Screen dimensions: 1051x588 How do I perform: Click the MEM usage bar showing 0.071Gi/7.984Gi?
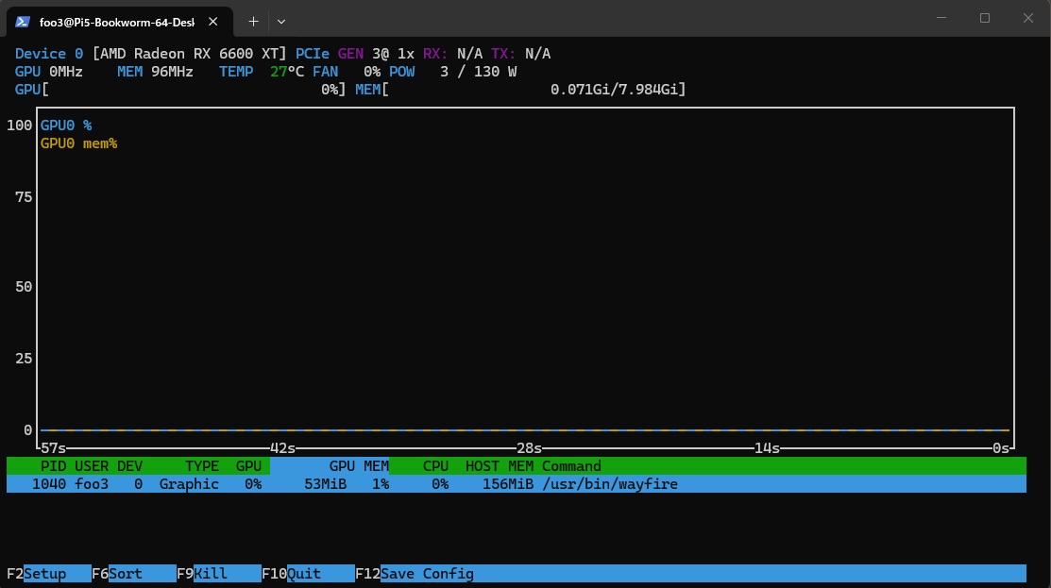tap(534, 90)
